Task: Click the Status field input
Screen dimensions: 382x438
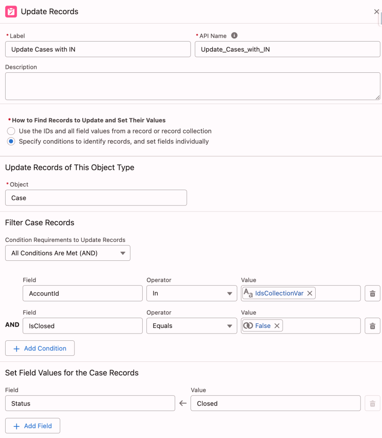Action: (x=90, y=403)
